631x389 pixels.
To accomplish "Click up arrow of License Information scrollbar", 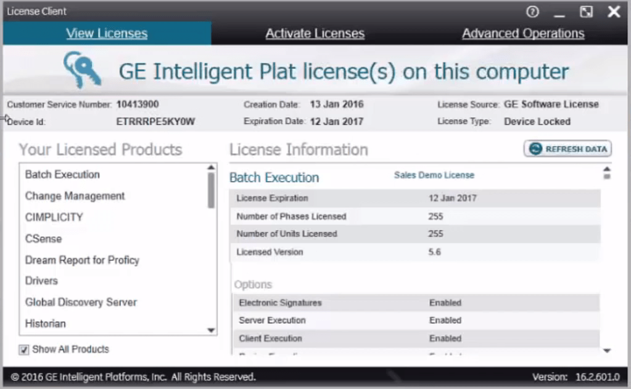I will (x=607, y=169).
